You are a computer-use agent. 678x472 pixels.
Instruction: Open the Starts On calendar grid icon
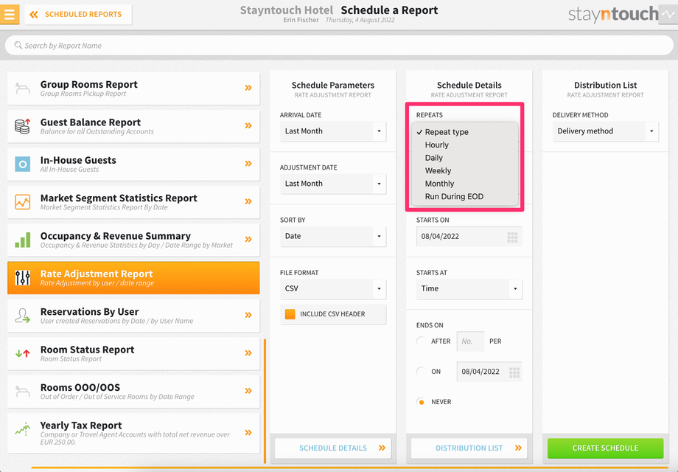tap(512, 237)
